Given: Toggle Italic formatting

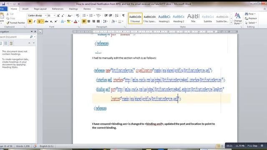Looking at the screenshot, I should pos(34,21).
